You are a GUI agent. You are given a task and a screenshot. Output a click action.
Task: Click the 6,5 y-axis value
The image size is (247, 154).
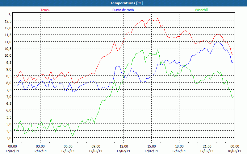click(x=9, y=103)
